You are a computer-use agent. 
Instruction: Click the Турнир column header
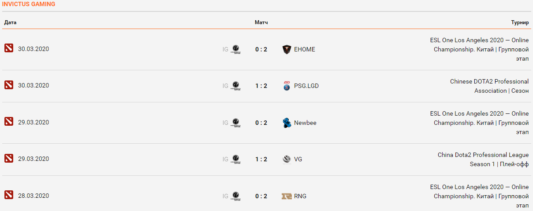pyautogui.click(x=520, y=22)
